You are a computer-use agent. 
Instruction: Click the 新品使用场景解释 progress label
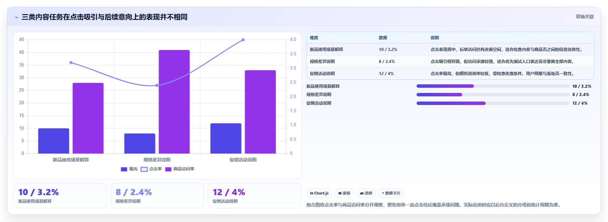[323, 86]
